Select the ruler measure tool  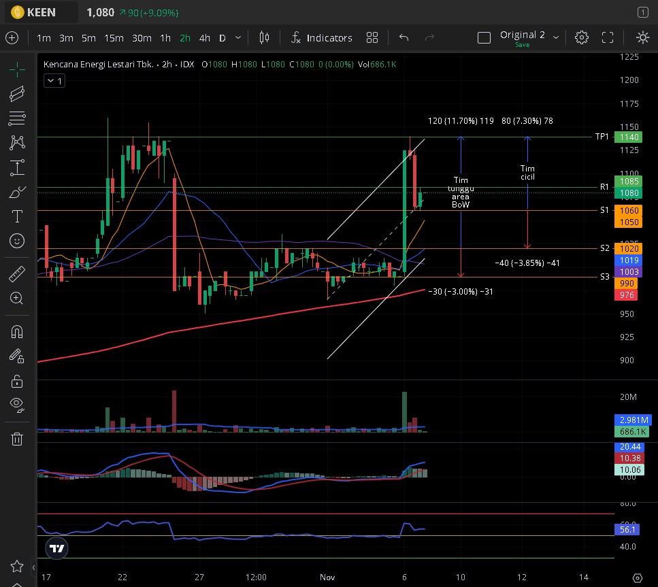point(17,274)
